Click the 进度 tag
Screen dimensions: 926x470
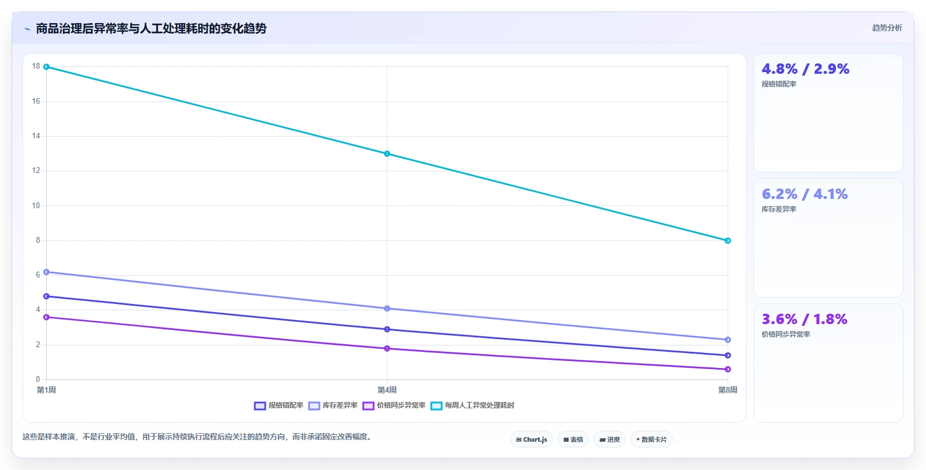point(609,439)
